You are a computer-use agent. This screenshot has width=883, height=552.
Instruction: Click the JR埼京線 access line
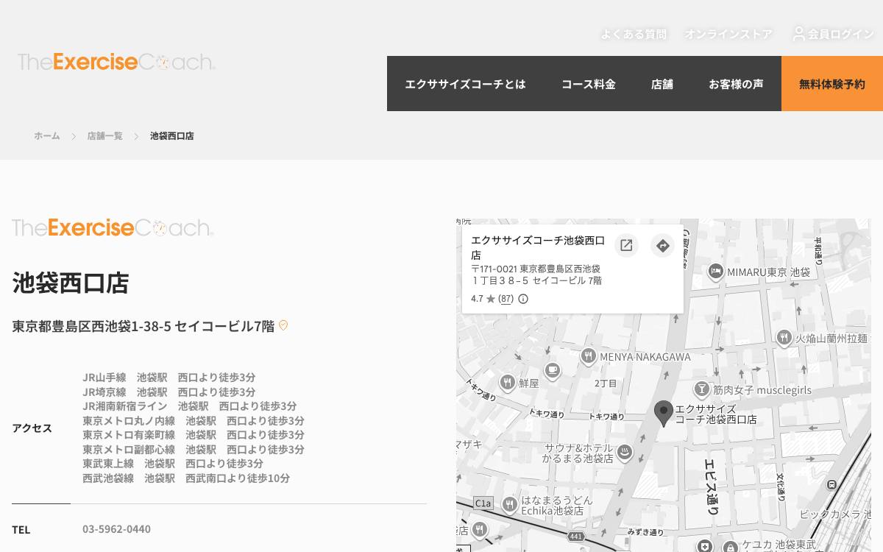169,392
